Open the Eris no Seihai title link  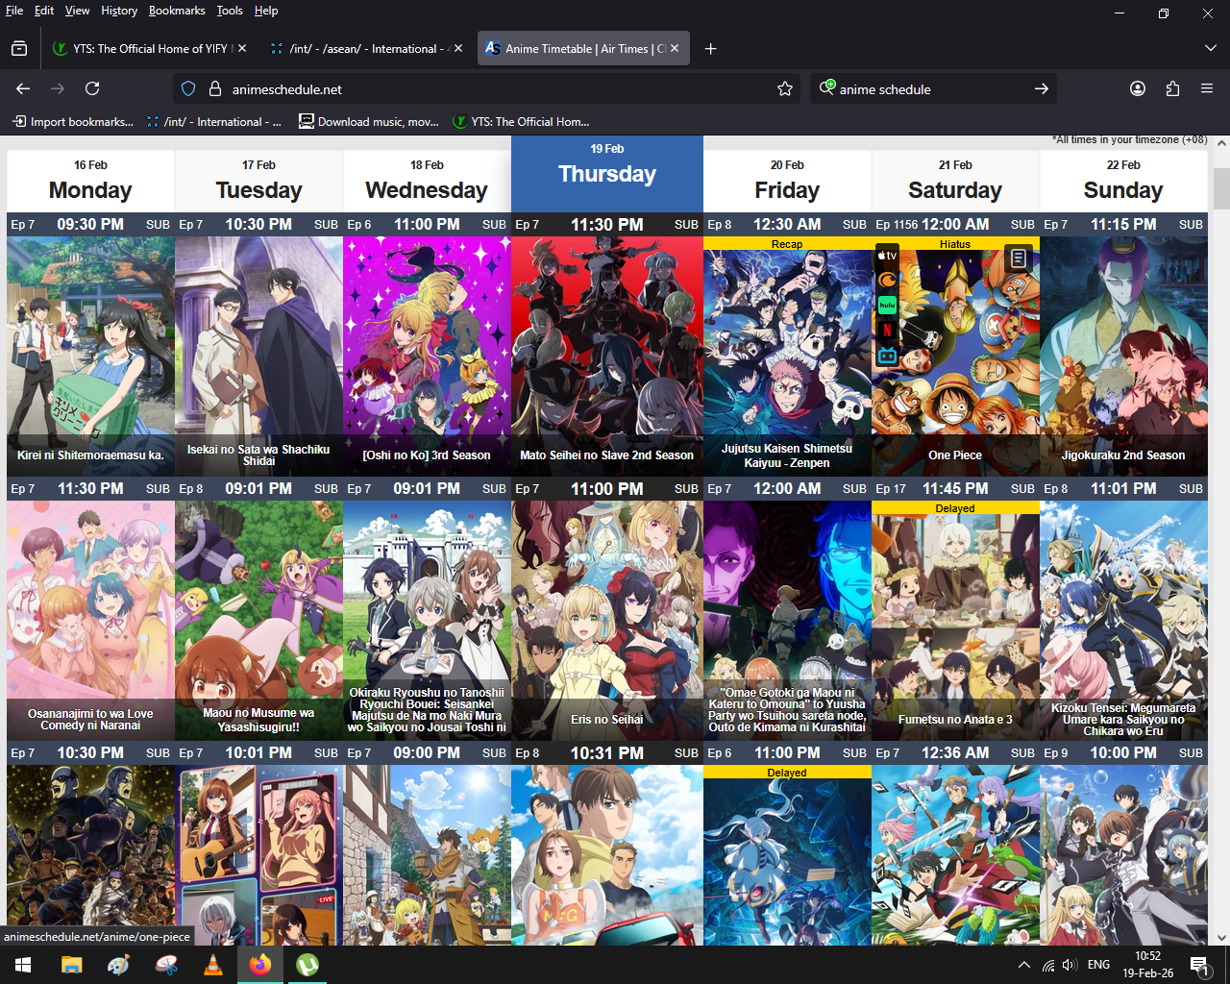tap(607, 720)
